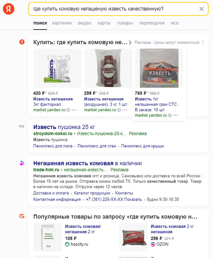Open the Yandex logo home page
The height and width of the screenshot is (258, 213).
coord(9,9)
